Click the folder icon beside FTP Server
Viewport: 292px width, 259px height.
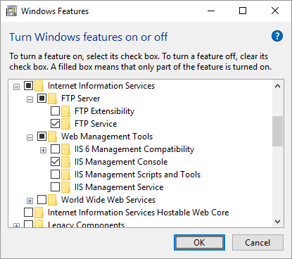(53, 99)
